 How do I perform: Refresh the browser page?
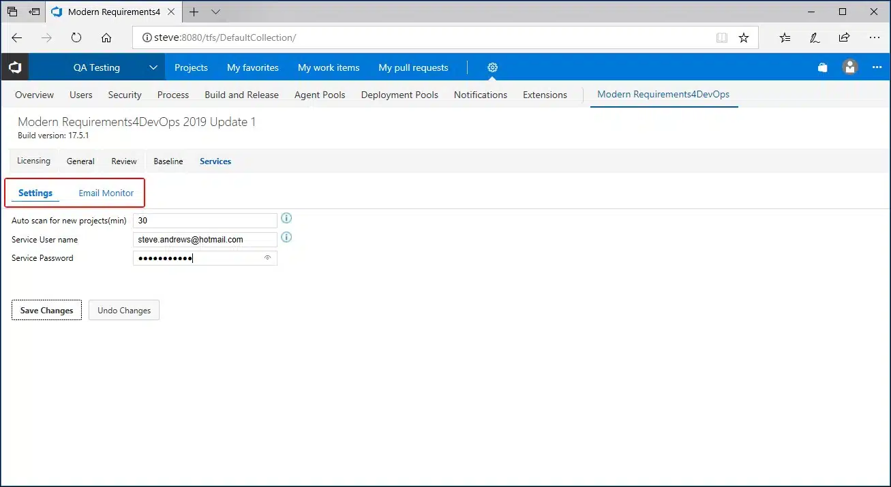point(76,38)
